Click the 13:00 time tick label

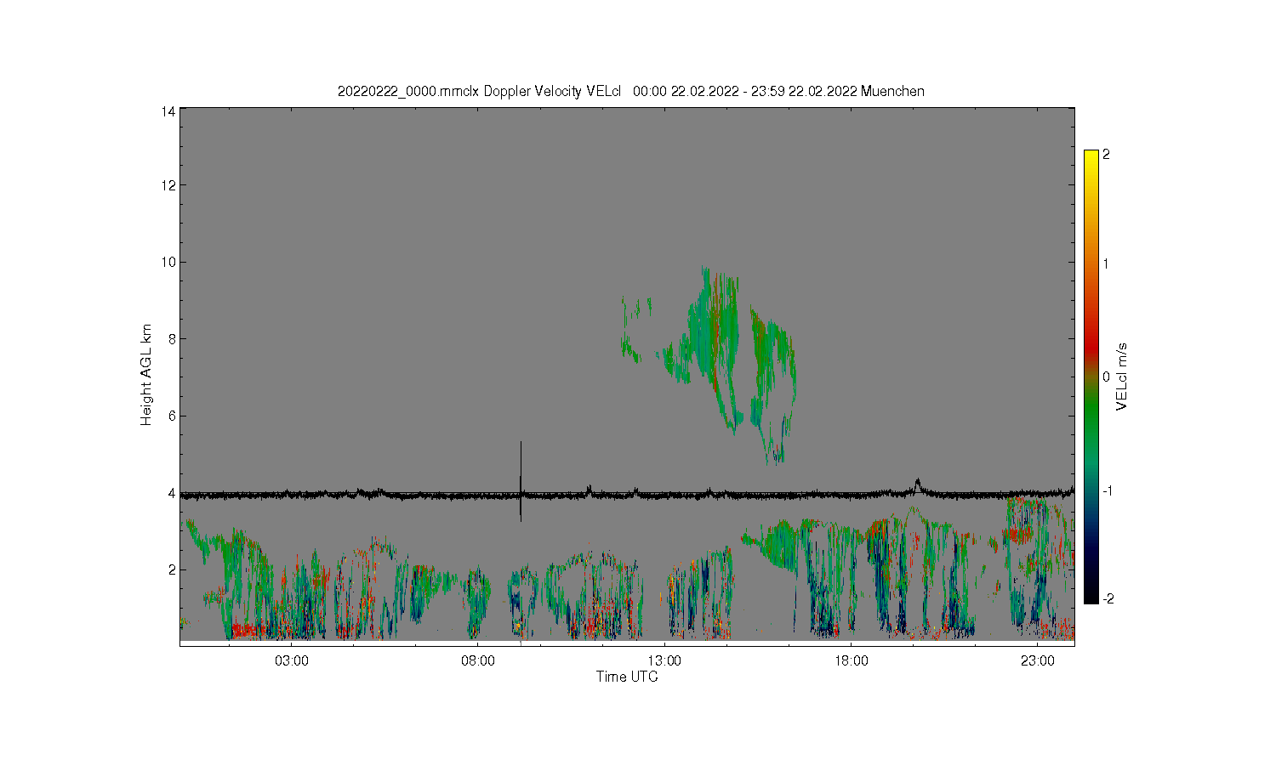664,661
